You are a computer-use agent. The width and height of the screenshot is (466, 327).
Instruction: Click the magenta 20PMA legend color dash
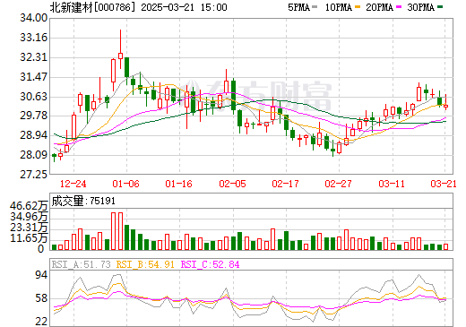pos(399,7)
